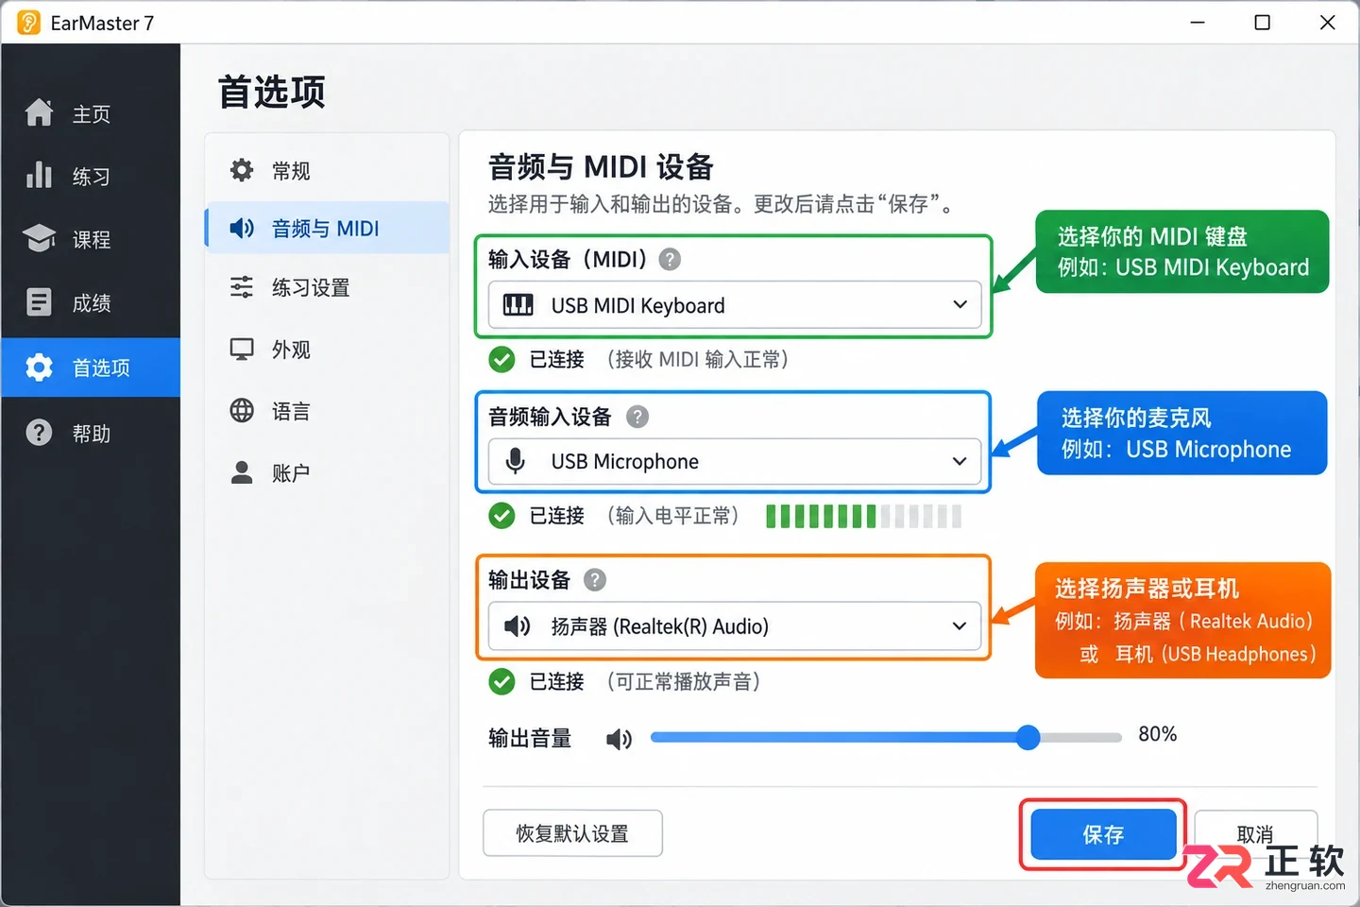Switch to 常规 preferences tab
The width and height of the screenshot is (1360, 907).
(327, 170)
